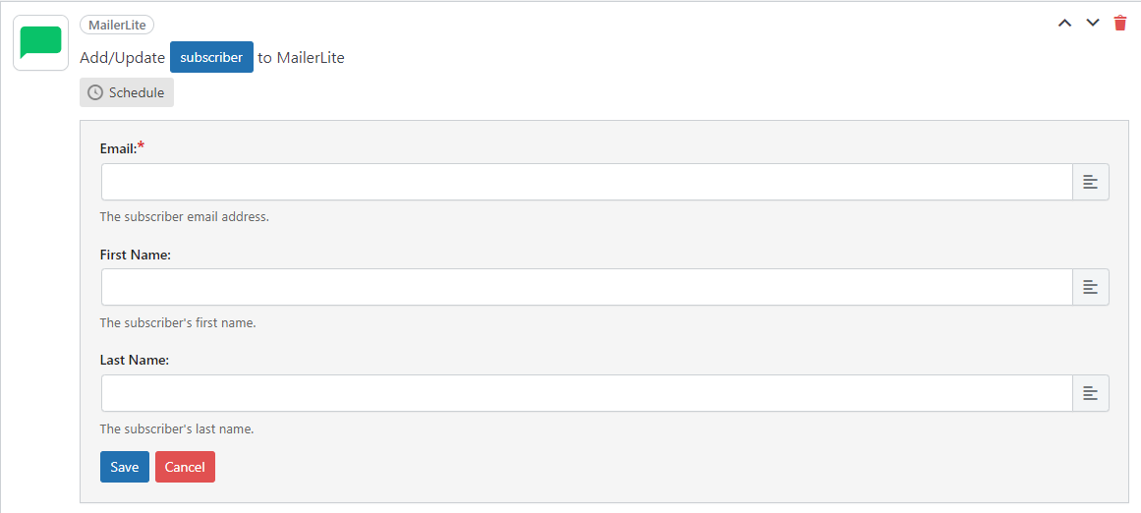Image resolution: width=1141 pixels, height=513 pixels.
Task: Click the "Last Name:" field label
Action: pyautogui.click(x=135, y=361)
